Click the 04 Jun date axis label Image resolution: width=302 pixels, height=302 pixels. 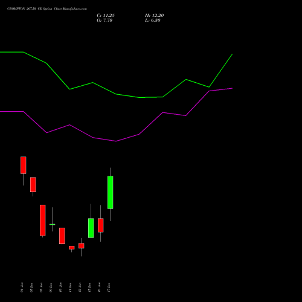click(22, 288)
